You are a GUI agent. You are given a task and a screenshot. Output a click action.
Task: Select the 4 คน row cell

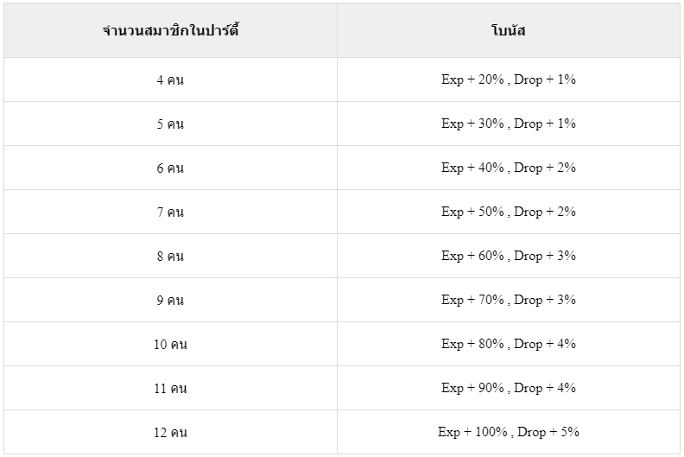pos(170,79)
